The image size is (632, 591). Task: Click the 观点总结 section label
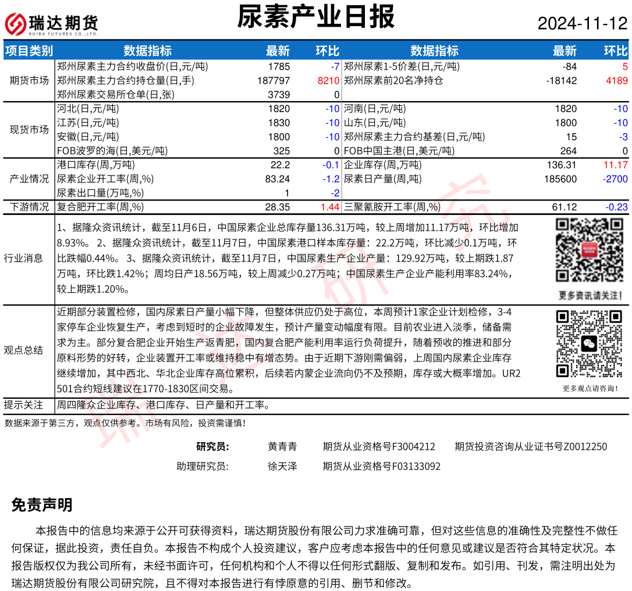coord(23,350)
